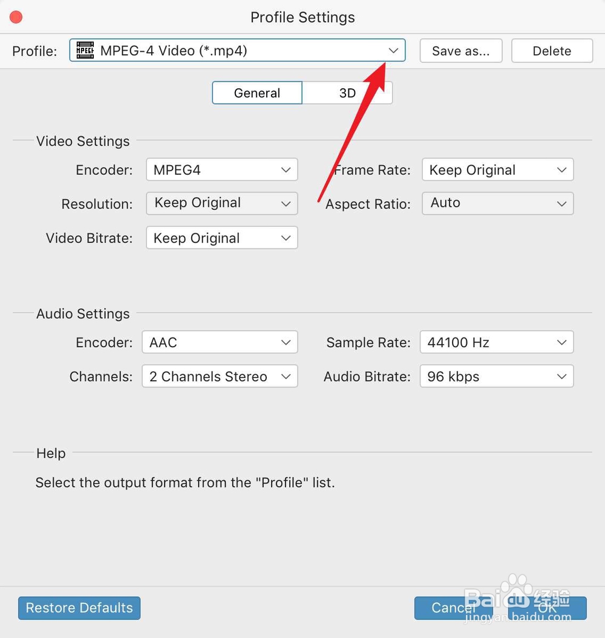Open the video Encoder dropdown showing MPEG4
Image resolution: width=605 pixels, height=638 pixels.
point(221,170)
